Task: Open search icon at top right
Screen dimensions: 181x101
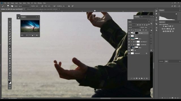Action: click(172, 6)
